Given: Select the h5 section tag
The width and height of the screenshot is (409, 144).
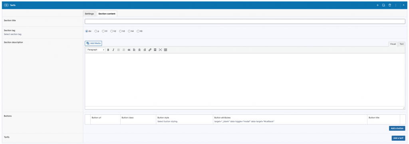Looking at the screenshot, I should click(x=138, y=31).
